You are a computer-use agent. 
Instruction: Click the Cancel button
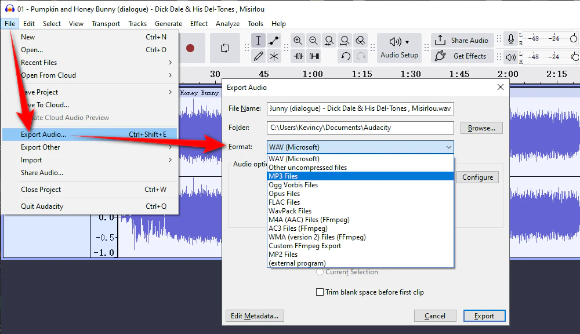point(435,316)
